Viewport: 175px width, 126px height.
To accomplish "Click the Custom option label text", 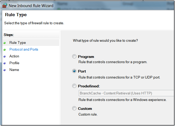I will (x=85, y=109).
